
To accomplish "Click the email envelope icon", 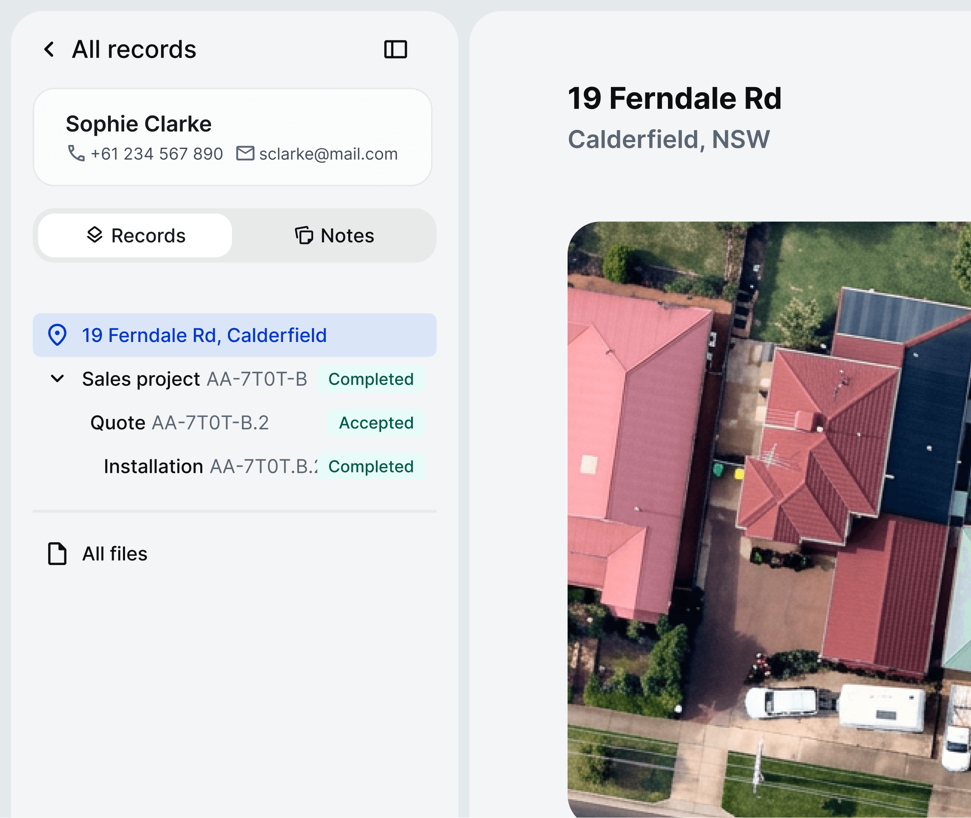I will (x=245, y=153).
